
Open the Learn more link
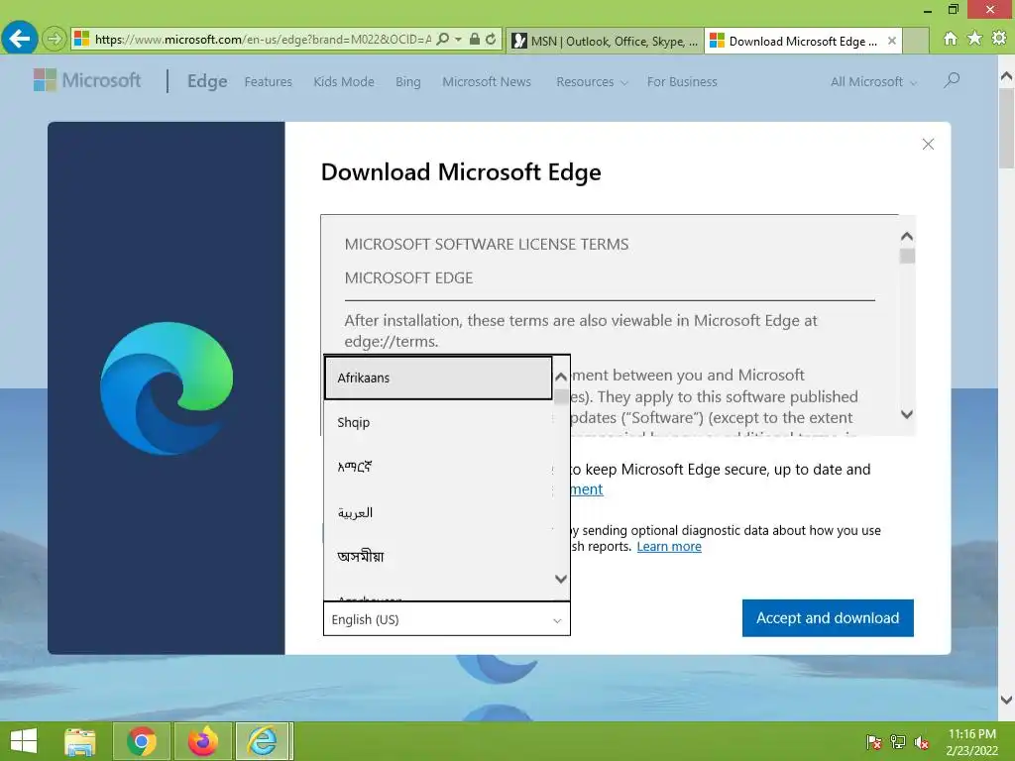(x=669, y=547)
